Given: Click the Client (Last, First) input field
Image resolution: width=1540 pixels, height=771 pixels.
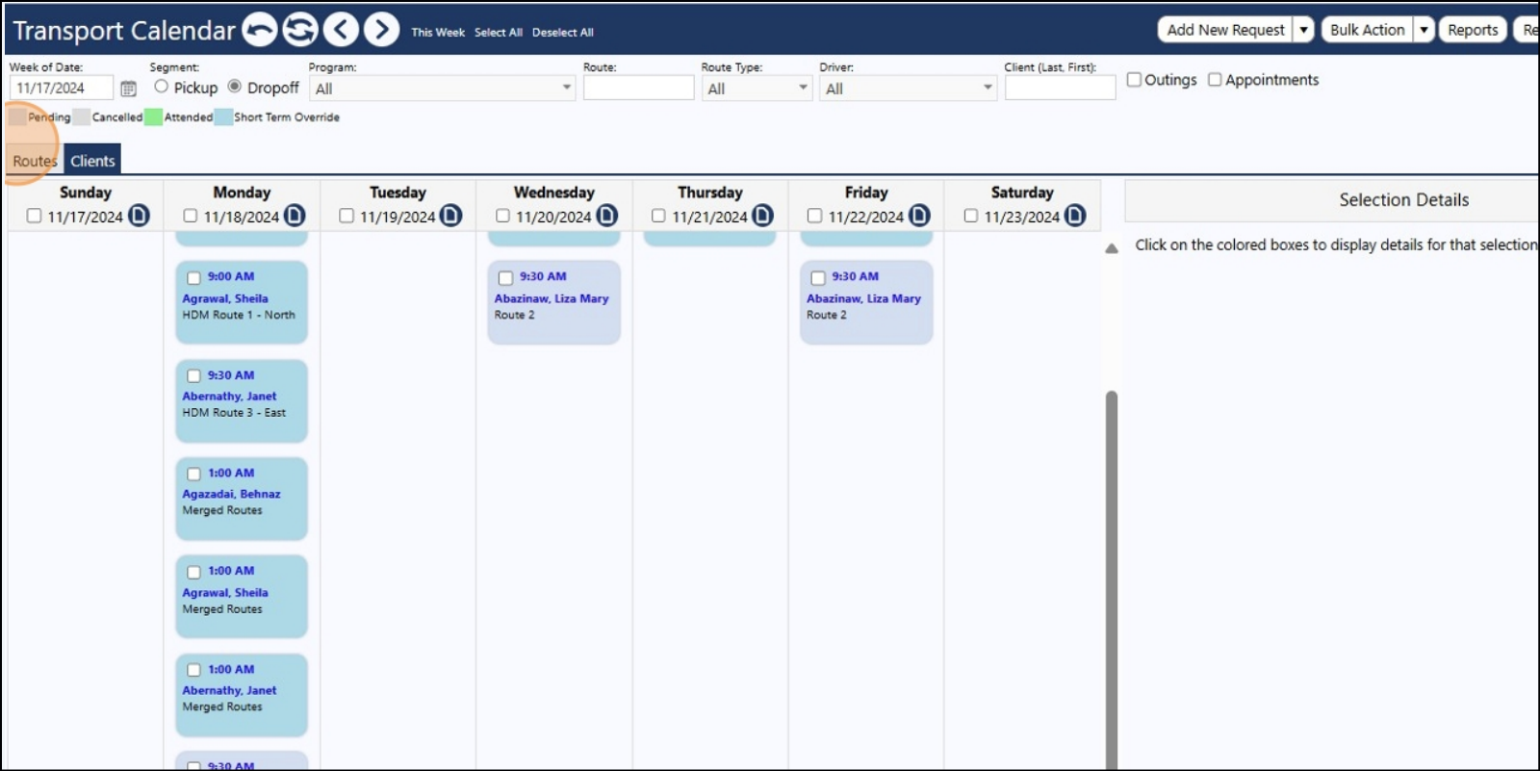Looking at the screenshot, I should 1060,88.
